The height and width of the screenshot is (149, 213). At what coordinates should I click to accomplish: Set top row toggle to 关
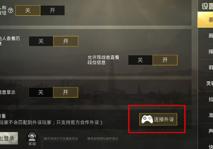[x=28, y=10]
